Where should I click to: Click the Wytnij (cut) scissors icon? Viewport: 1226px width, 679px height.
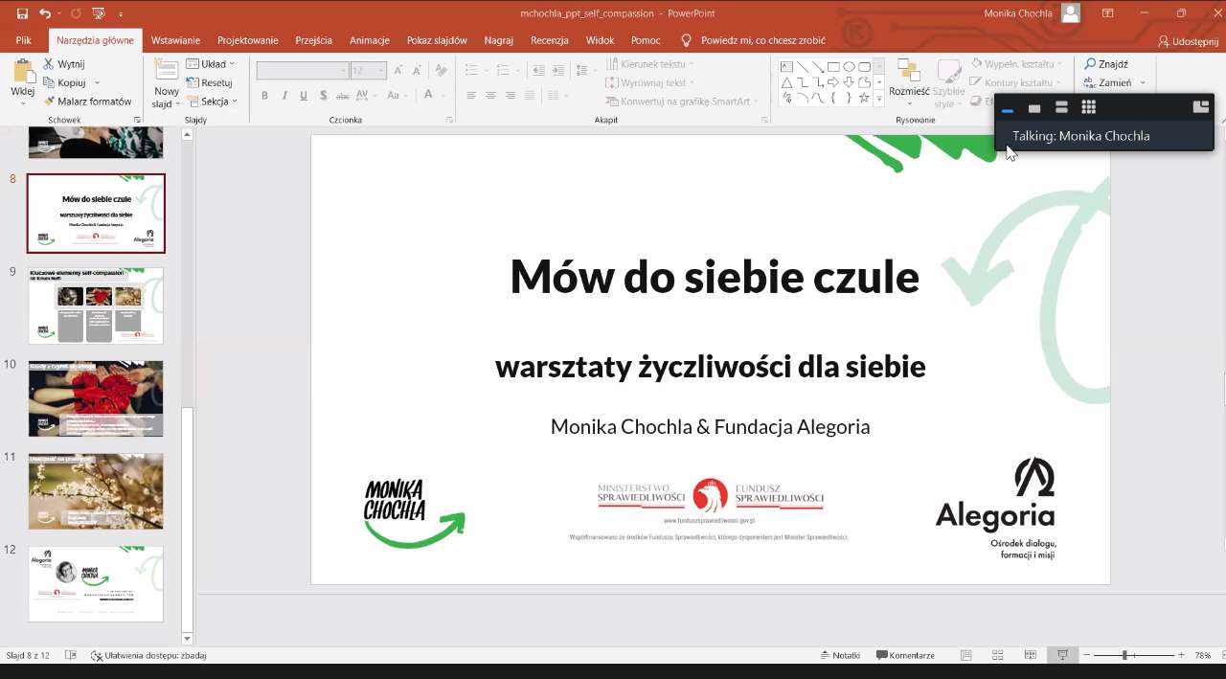coord(49,64)
